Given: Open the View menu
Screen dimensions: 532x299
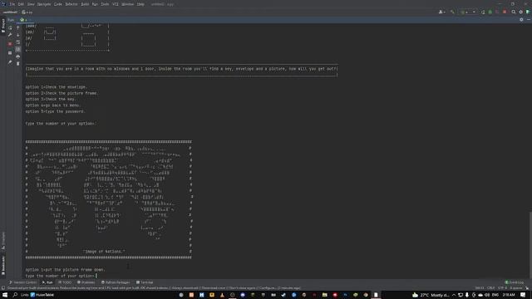Looking at the screenshot, I should point(31,4).
